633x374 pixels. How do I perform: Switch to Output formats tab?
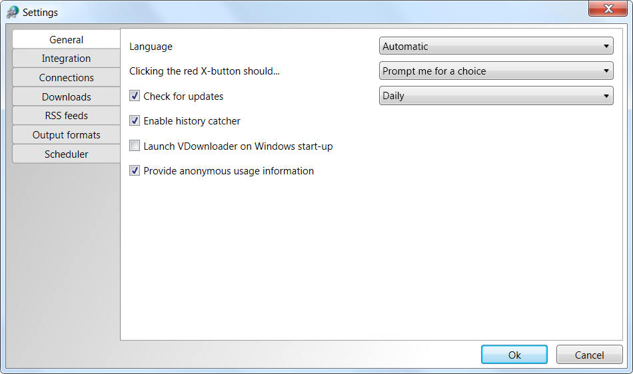click(x=66, y=135)
